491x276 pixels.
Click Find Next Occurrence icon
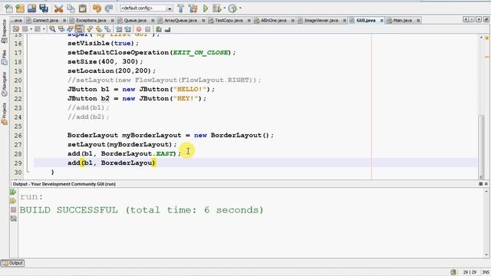[70, 29]
